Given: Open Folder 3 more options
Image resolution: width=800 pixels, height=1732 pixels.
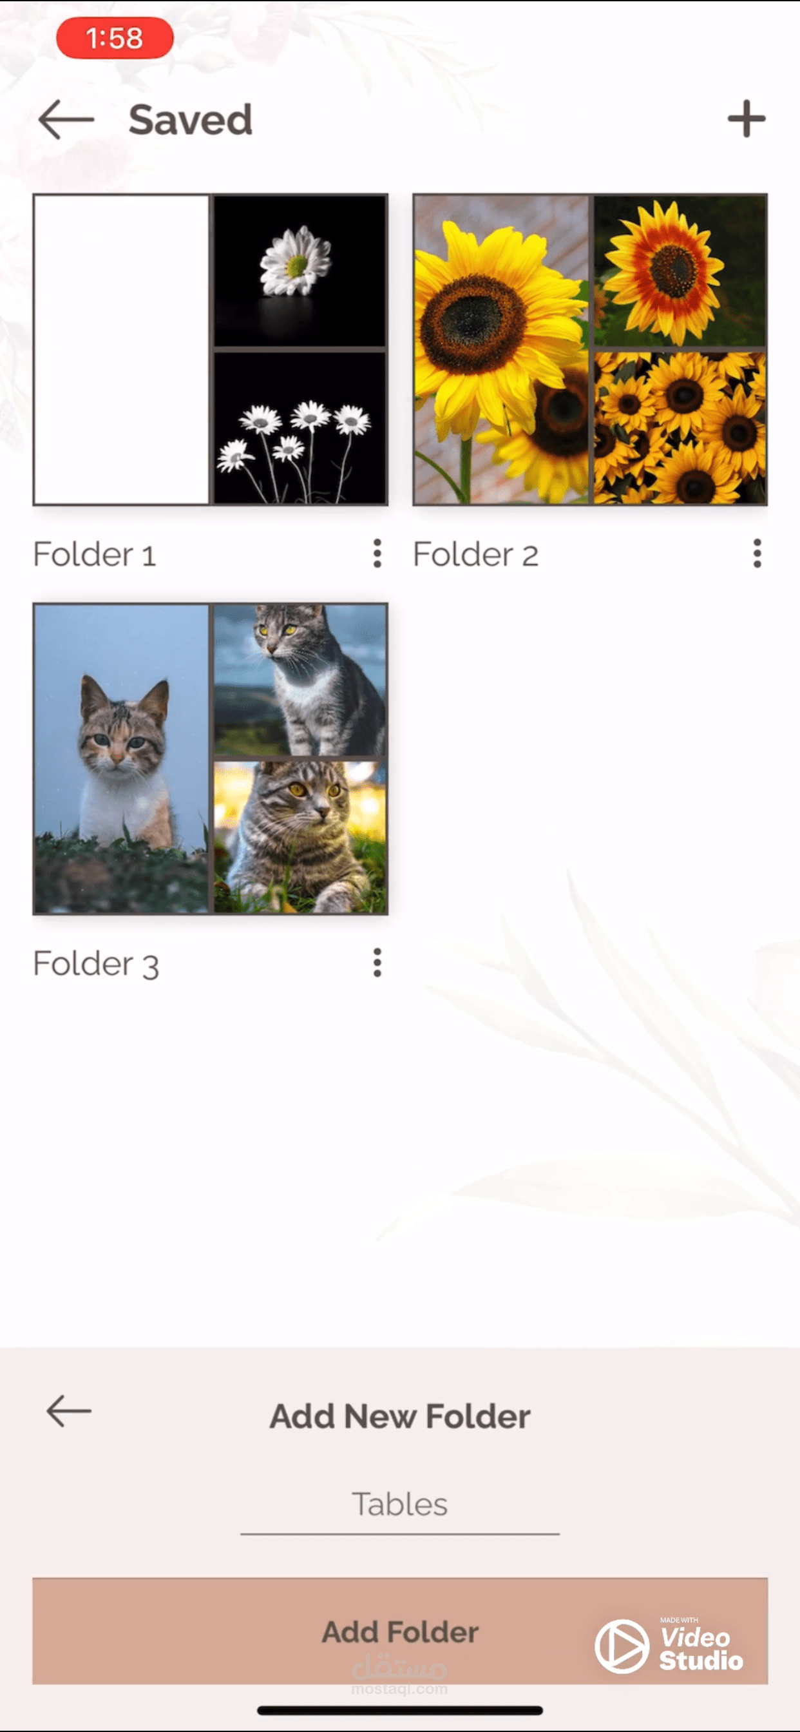Looking at the screenshot, I should (x=377, y=963).
